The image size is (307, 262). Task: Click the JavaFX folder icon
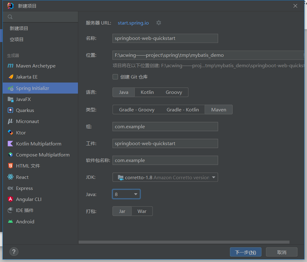point(10,99)
